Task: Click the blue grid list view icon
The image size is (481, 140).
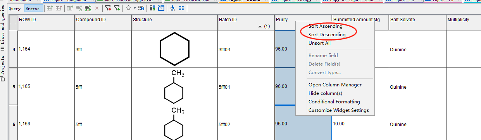Action: click(181, 8)
